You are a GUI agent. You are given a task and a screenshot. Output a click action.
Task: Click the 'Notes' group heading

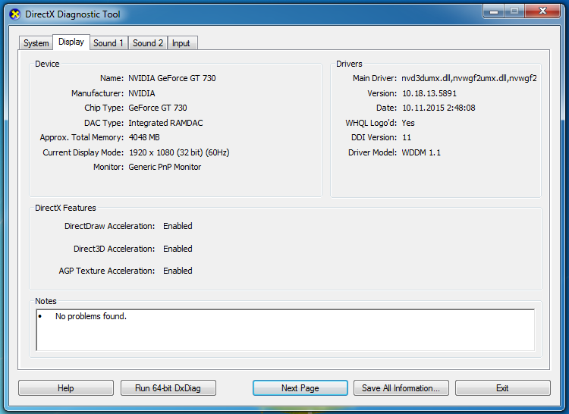(46, 301)
